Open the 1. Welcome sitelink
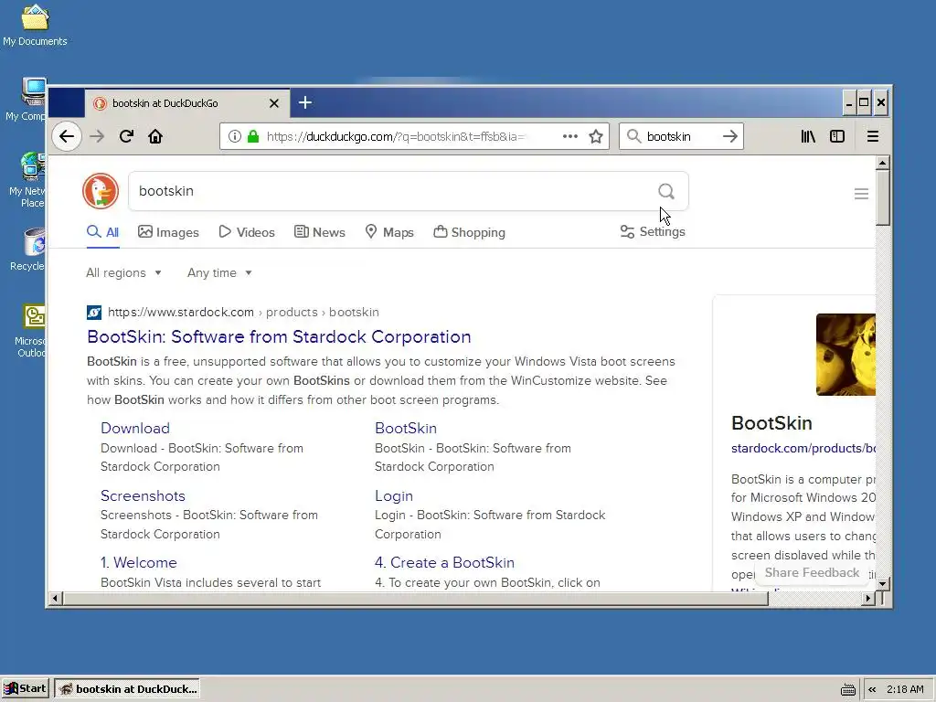This screenshot has width=936, height=702. point(139,562)
